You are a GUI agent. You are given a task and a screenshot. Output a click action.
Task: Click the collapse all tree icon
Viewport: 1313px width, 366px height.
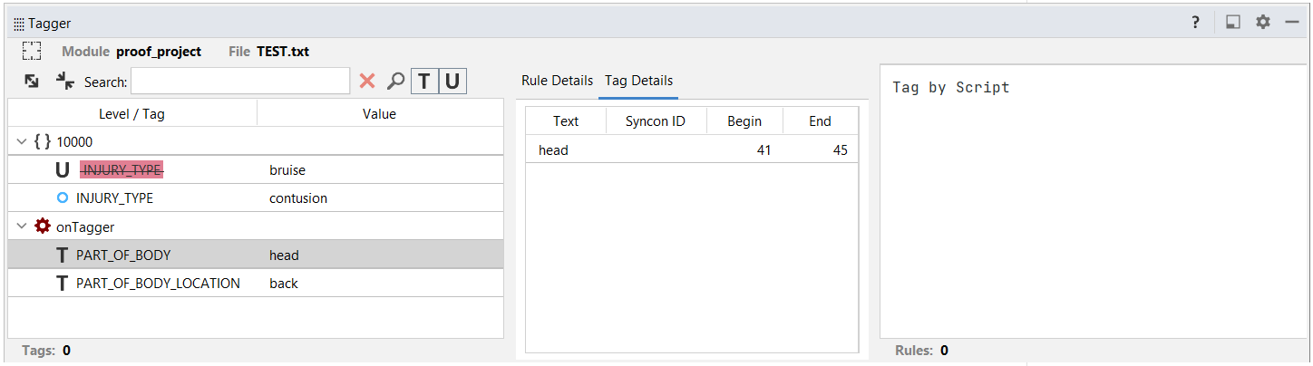pos(64,82)
